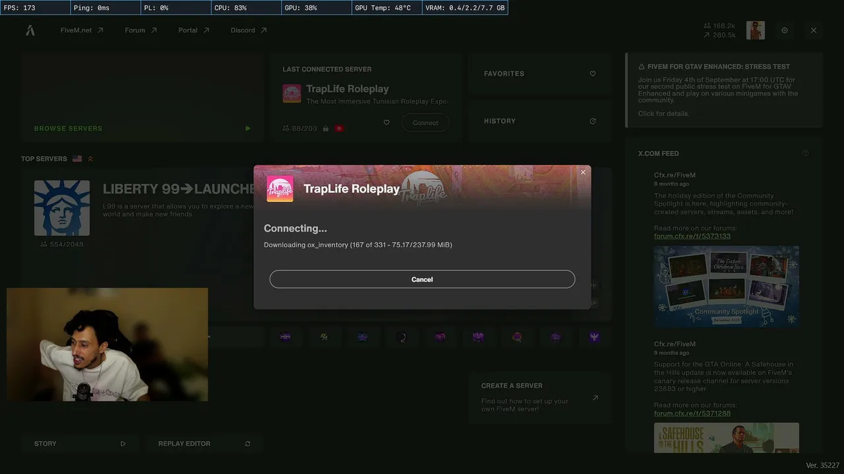Click the arrow icon in Create a Server

(595, 398)
